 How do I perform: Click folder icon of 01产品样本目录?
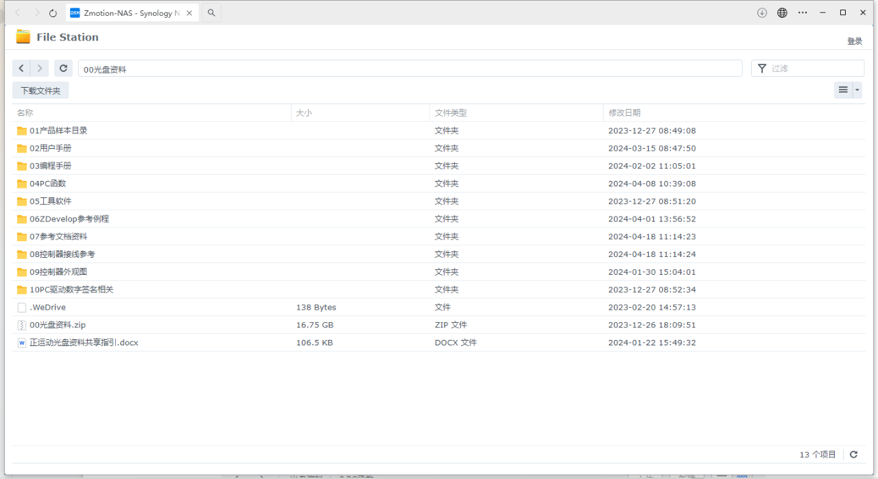click(x=22, y=131)
